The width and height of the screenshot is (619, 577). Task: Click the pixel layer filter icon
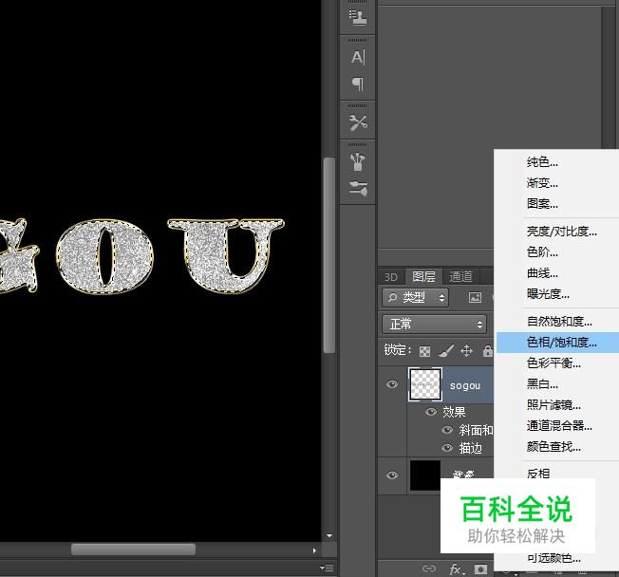pos(475,297)
